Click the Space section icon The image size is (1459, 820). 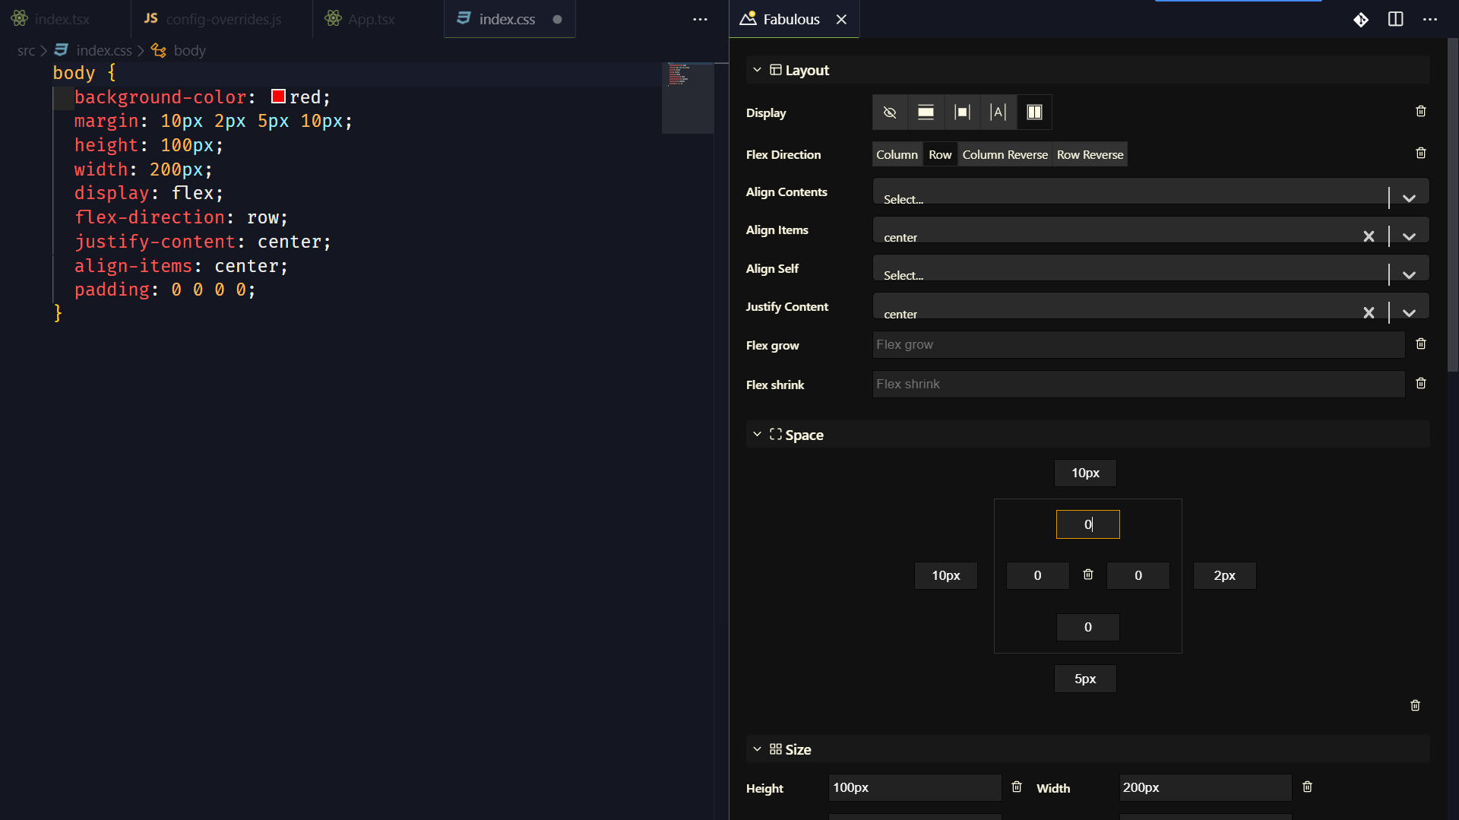point(775,434)
